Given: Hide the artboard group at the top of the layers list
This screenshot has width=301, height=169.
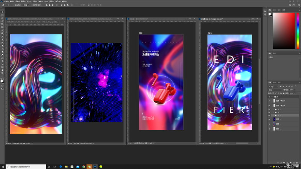Looking at the screenshot, I should coord(269,97).
